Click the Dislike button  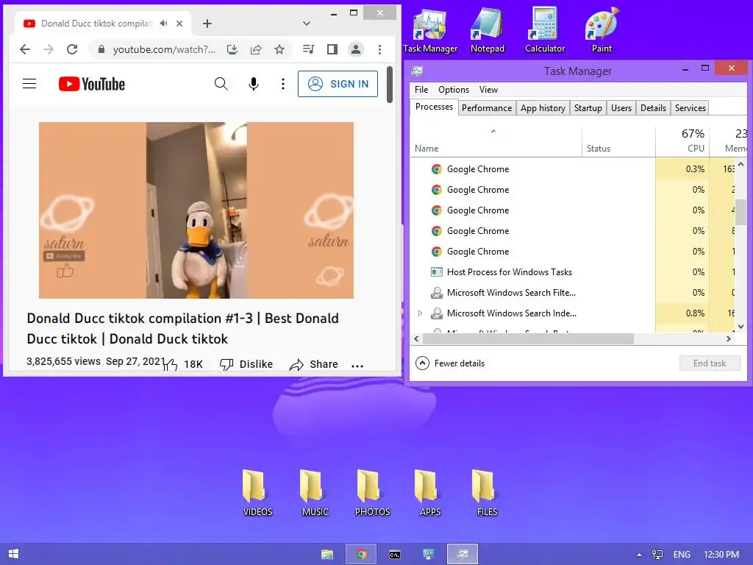tap(246, 364)
